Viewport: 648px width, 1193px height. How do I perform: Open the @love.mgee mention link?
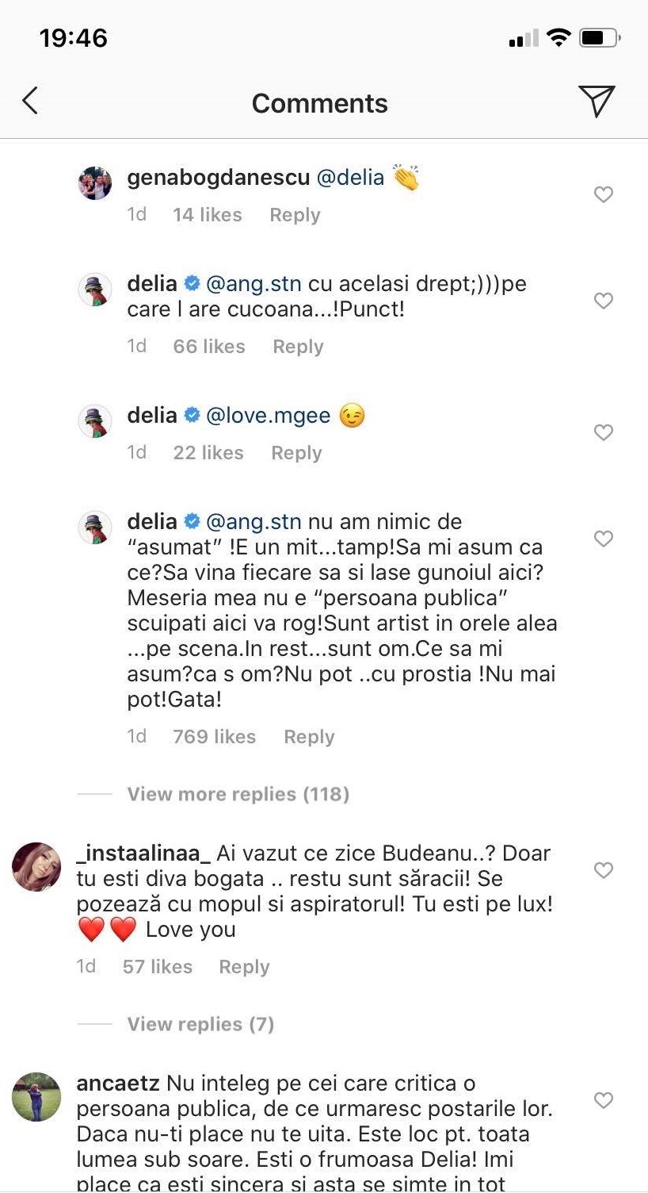pos(268,415)
